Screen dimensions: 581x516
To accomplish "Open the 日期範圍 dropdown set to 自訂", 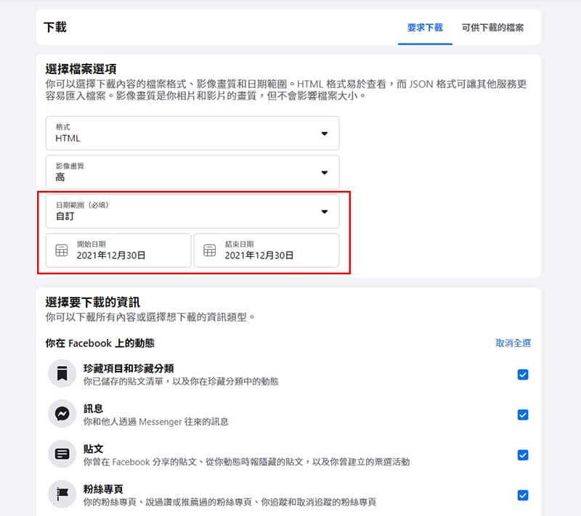I will [x=192, y=211].
